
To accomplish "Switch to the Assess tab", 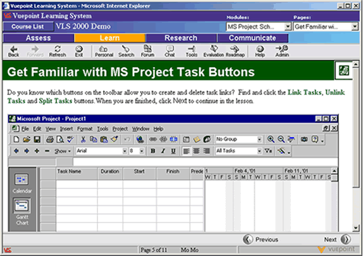I will [x=39, y=38].
